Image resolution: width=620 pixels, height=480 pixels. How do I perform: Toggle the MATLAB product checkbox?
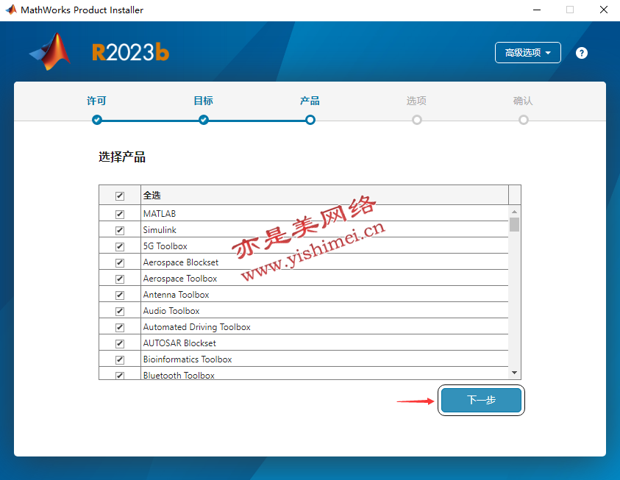pos(120,214)
